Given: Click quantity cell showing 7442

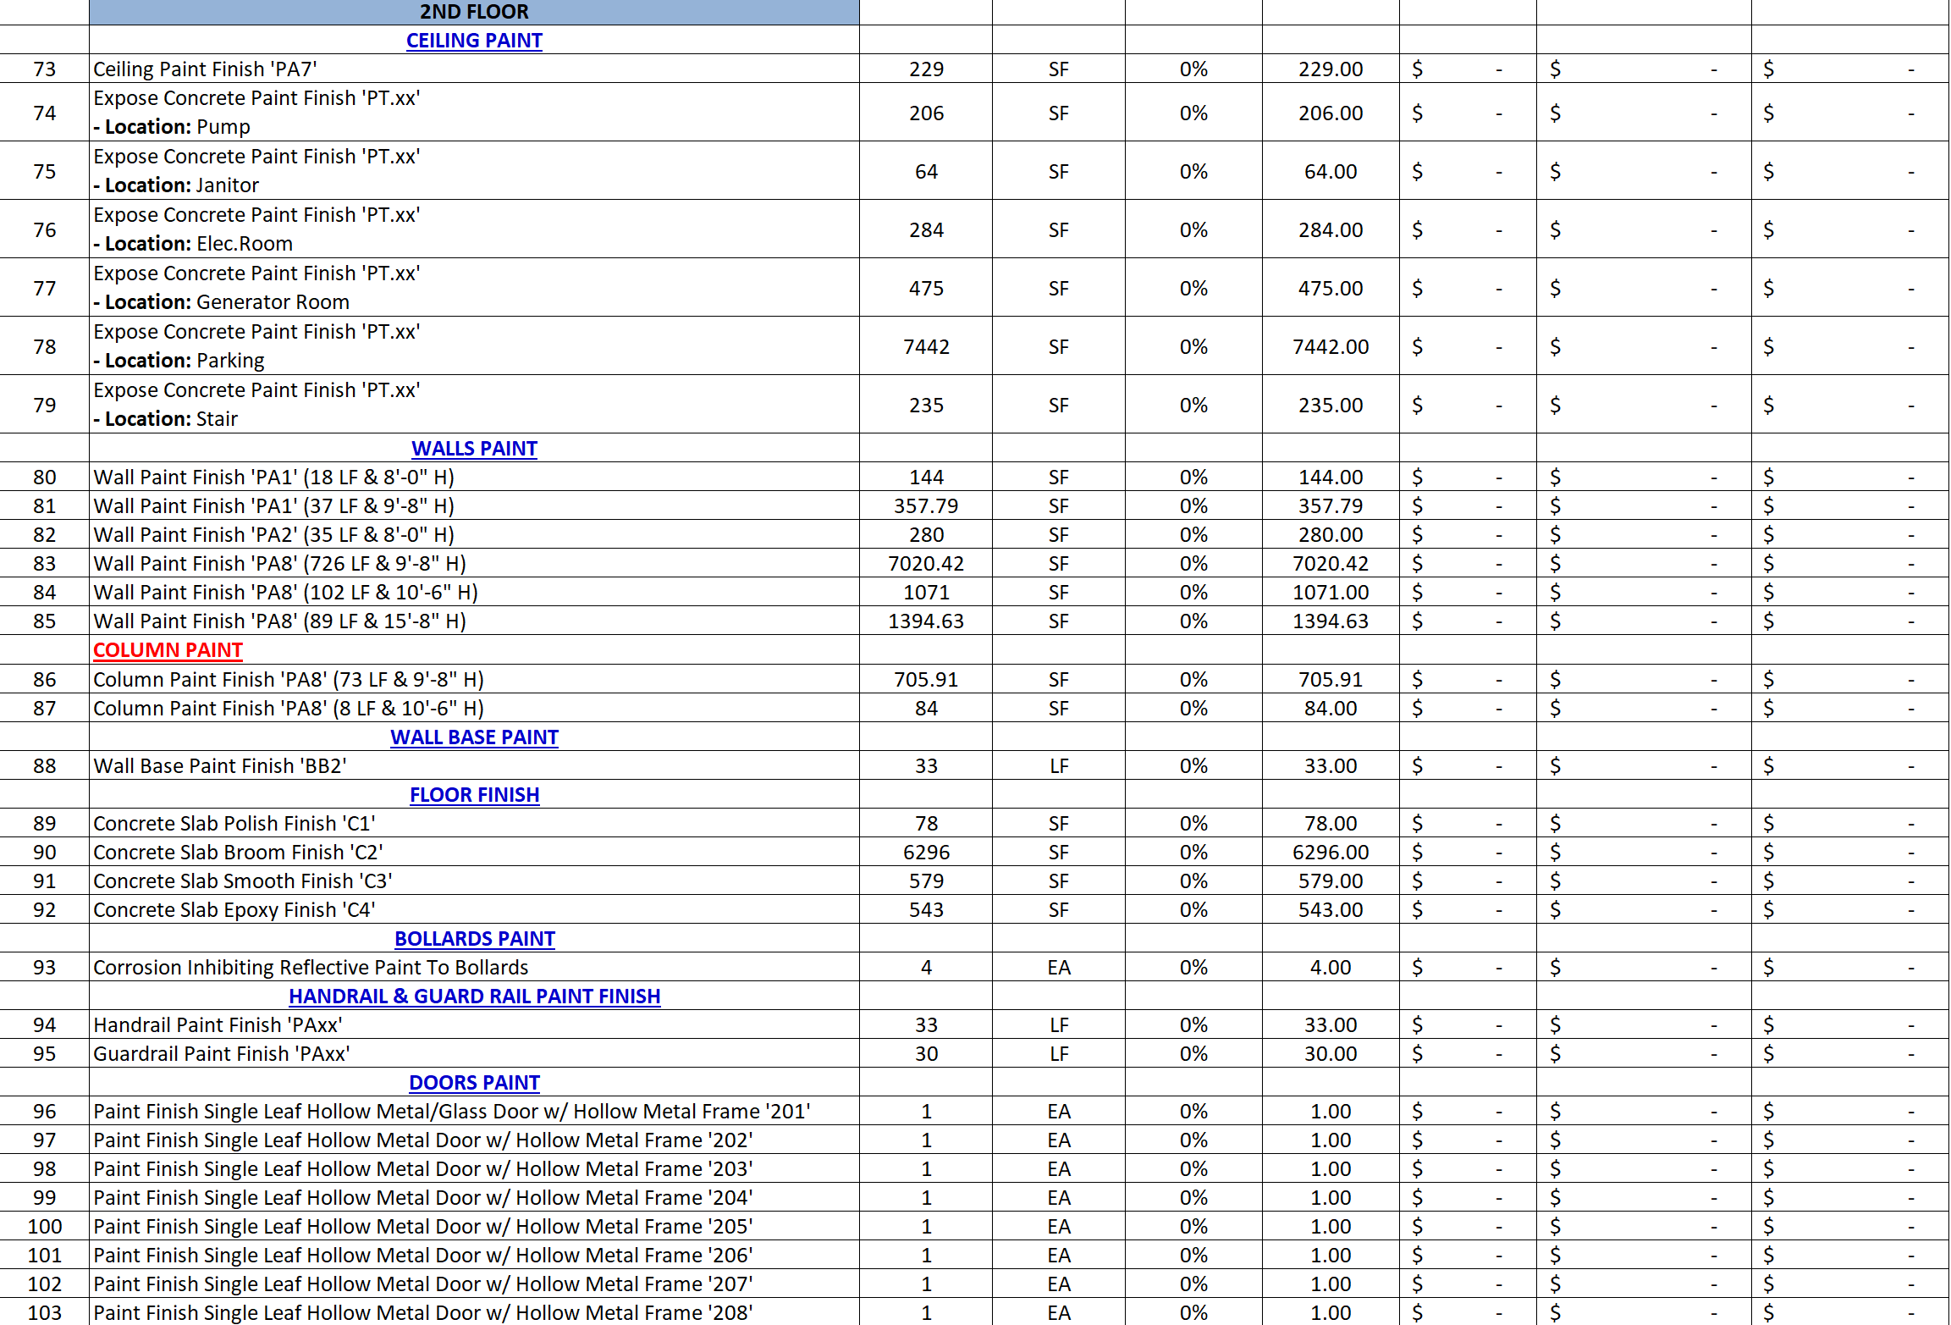Looking at the screenshot, I should pyautogui.click(x=926, y=347).
